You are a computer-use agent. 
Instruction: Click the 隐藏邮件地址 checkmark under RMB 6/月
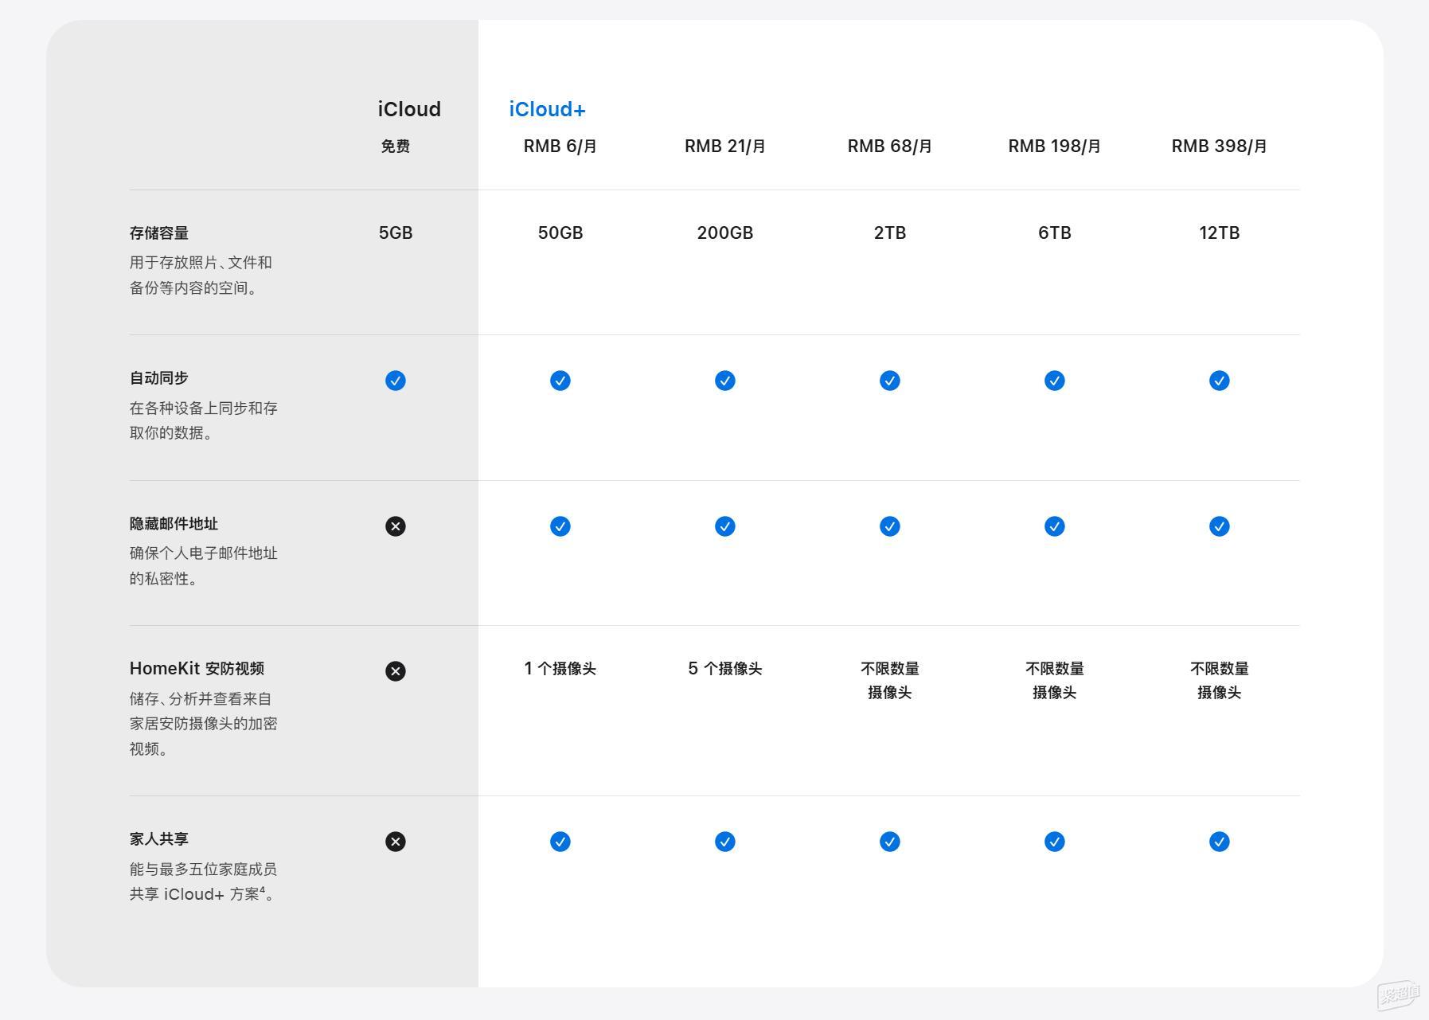[560, 526]
